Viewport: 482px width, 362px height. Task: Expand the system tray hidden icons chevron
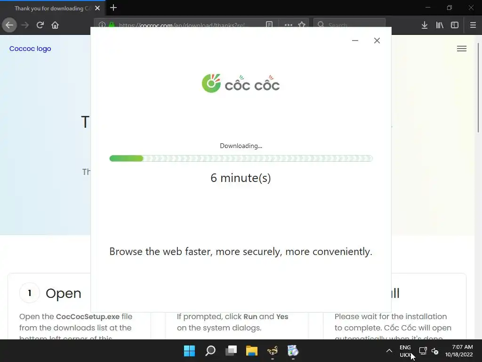[389, 351]
